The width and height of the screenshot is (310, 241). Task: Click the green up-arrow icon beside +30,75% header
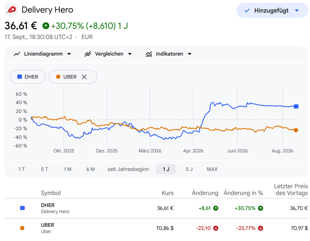46,26
